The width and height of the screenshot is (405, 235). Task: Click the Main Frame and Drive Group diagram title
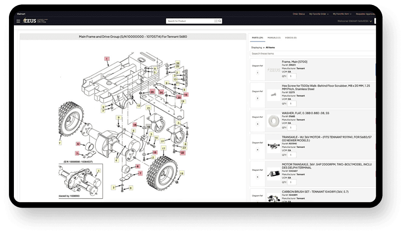coord(133,37)
